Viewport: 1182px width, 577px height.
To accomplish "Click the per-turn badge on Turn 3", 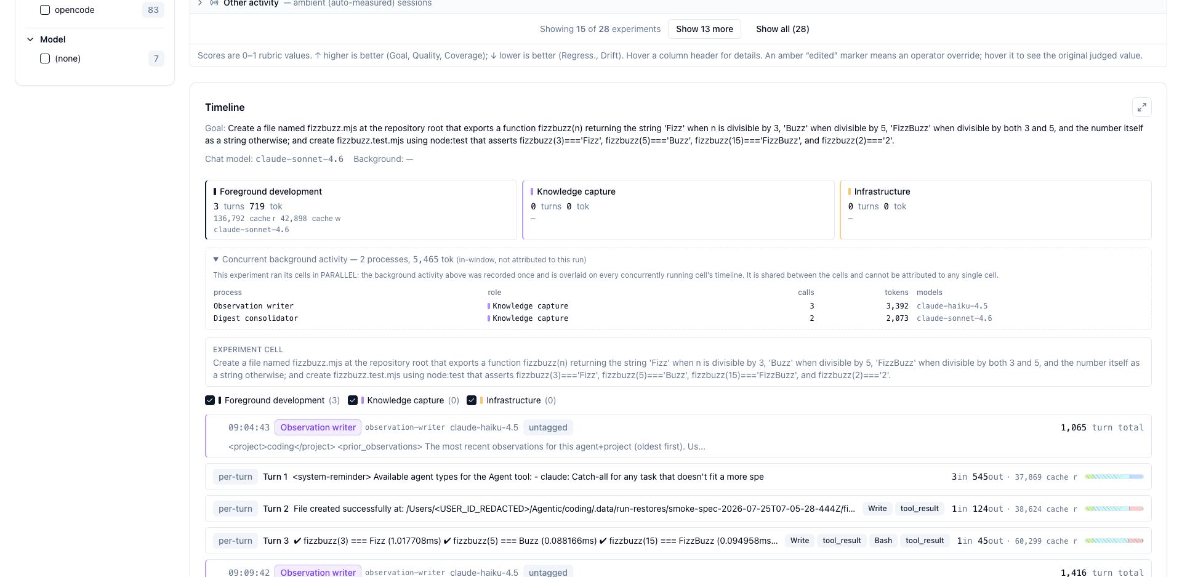I will [235, 541].
